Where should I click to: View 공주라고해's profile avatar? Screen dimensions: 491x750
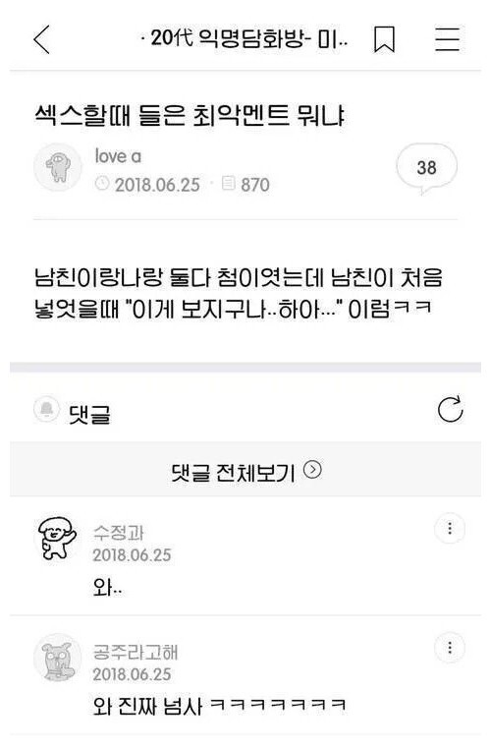coord(58,658)
